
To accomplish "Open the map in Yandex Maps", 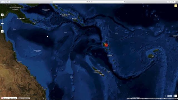I will 9,98.
